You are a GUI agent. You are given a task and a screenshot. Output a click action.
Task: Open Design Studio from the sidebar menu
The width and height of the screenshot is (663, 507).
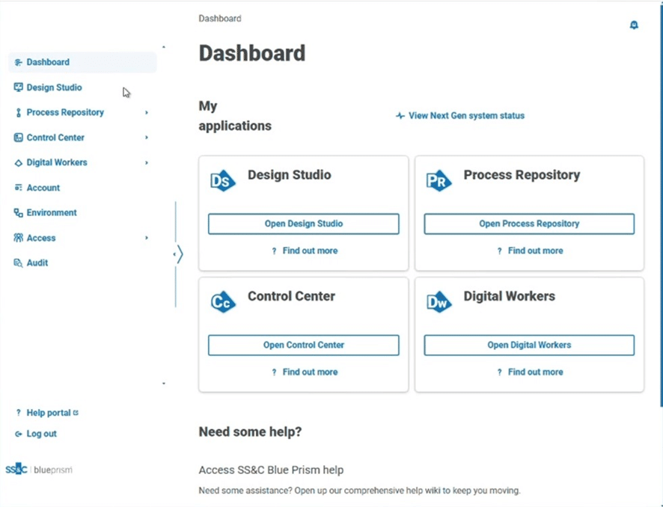[82, 87]
